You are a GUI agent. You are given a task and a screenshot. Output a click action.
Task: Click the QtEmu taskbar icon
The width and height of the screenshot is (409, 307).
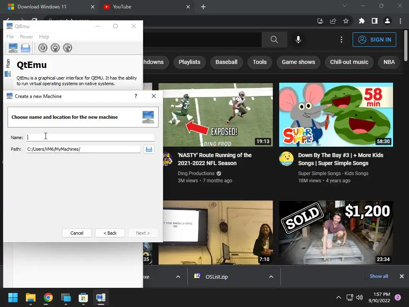coord(101,297)
